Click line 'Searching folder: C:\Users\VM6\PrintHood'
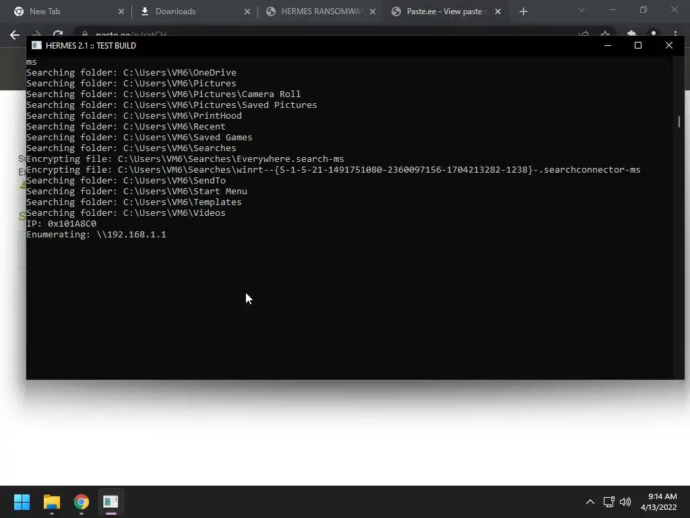Viewport: 690px width, 518px height. [134, 116]
